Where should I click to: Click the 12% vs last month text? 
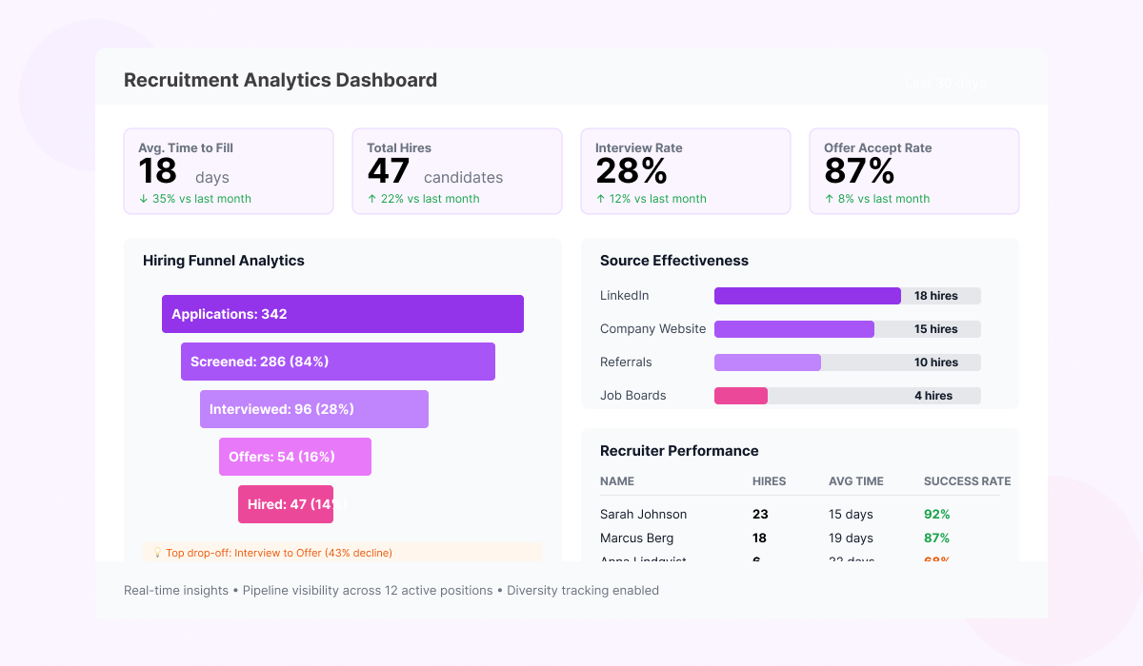657,199
